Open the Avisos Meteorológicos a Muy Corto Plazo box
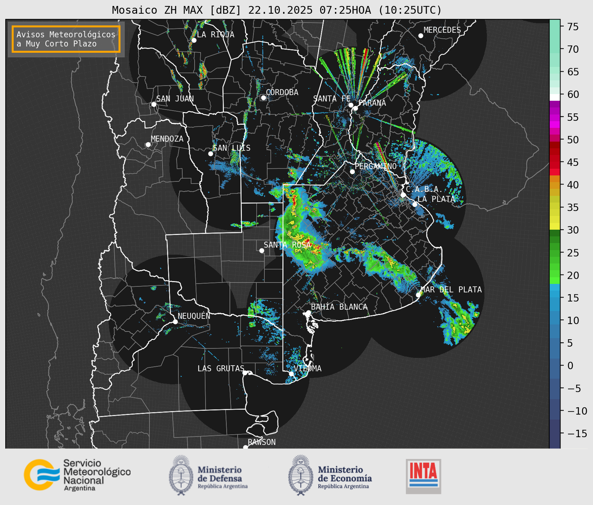Image resolution: width=593 pixels, height=505 pixels. coord(66,39)
